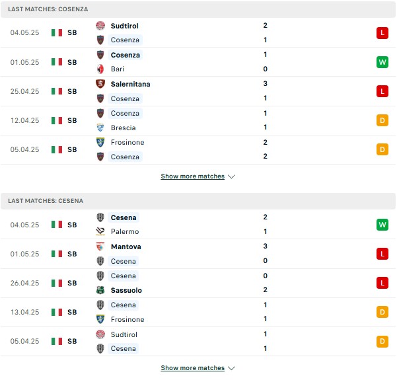The image size is (397, 380).
Task: Open the Sassuolo team link
Action: (126, 290)
